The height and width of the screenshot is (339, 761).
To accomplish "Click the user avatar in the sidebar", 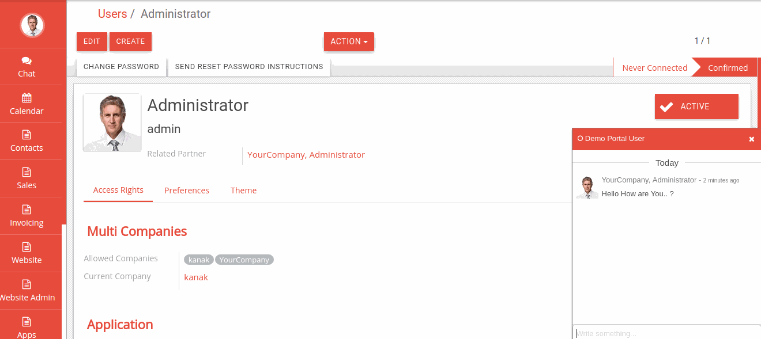I will tap(32, 25).
